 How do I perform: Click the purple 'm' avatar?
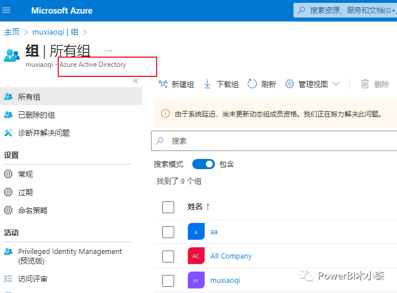click(196, 280)
